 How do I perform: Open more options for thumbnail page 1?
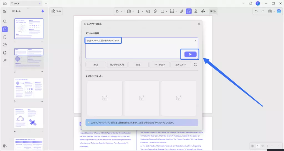point(42,42)
